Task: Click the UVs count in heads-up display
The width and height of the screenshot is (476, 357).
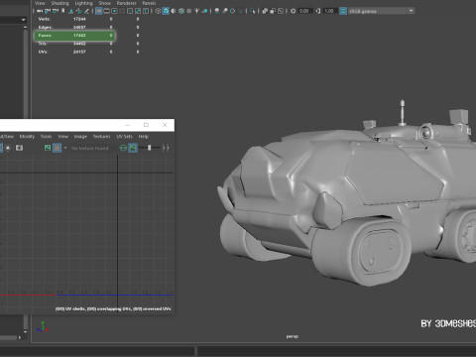Action: 79,52
